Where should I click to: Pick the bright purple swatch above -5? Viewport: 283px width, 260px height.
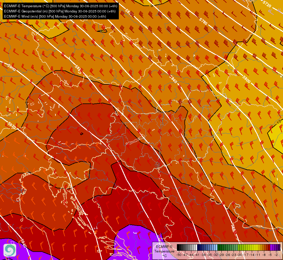pyautogui.click(x=271, y=247)
